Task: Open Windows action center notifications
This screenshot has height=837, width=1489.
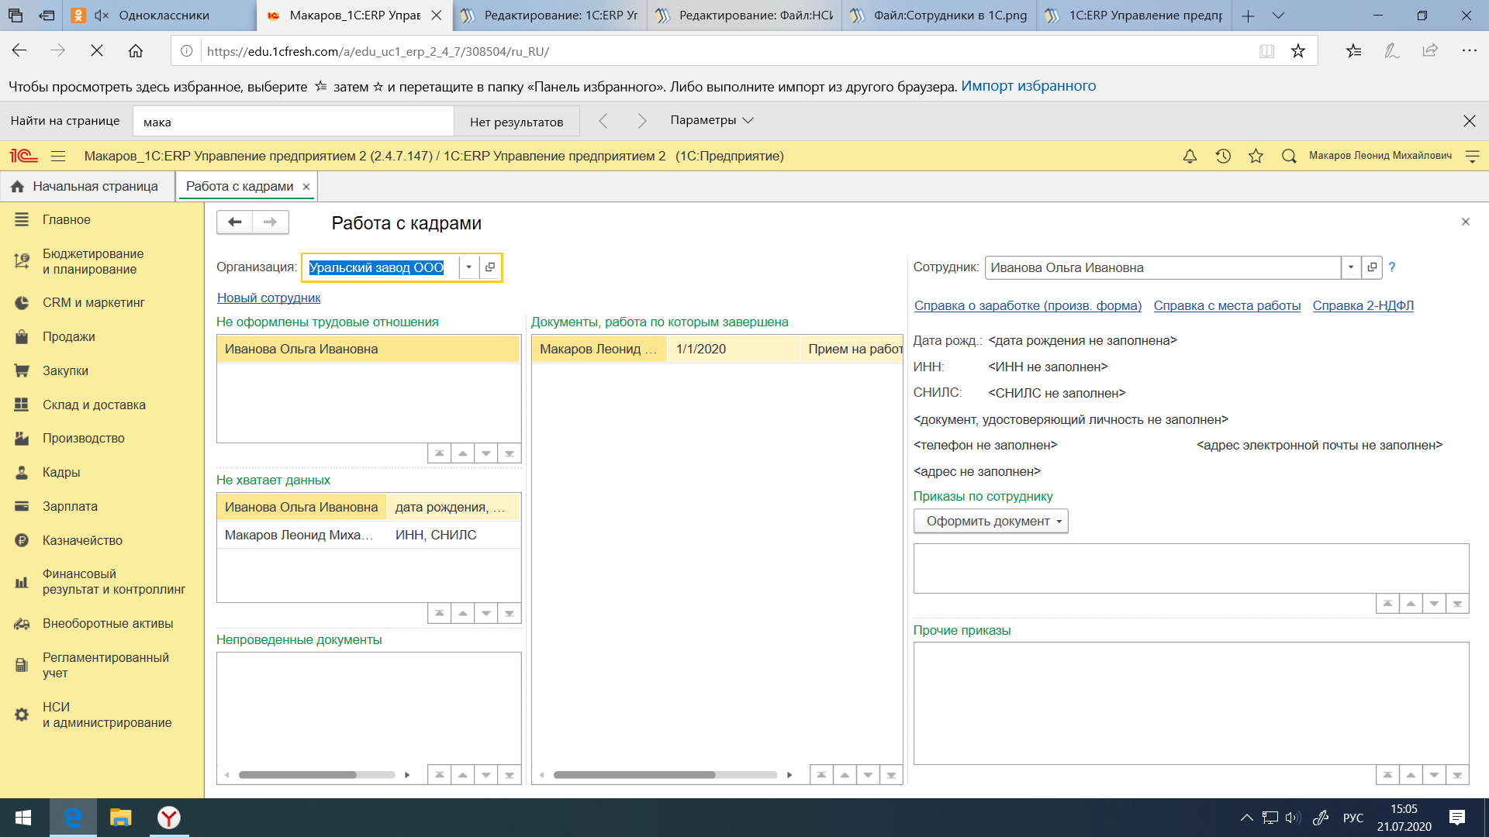Action: [x=1457, y=818]
